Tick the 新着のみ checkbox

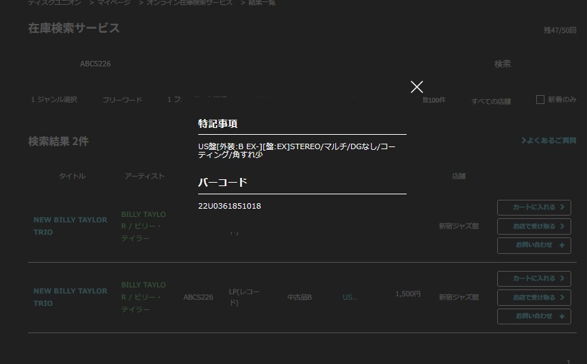coord(540,100)
